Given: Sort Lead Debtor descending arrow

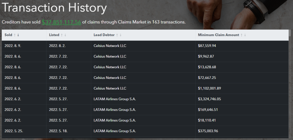Looking at the screenshot, I should tap(120, 35).
